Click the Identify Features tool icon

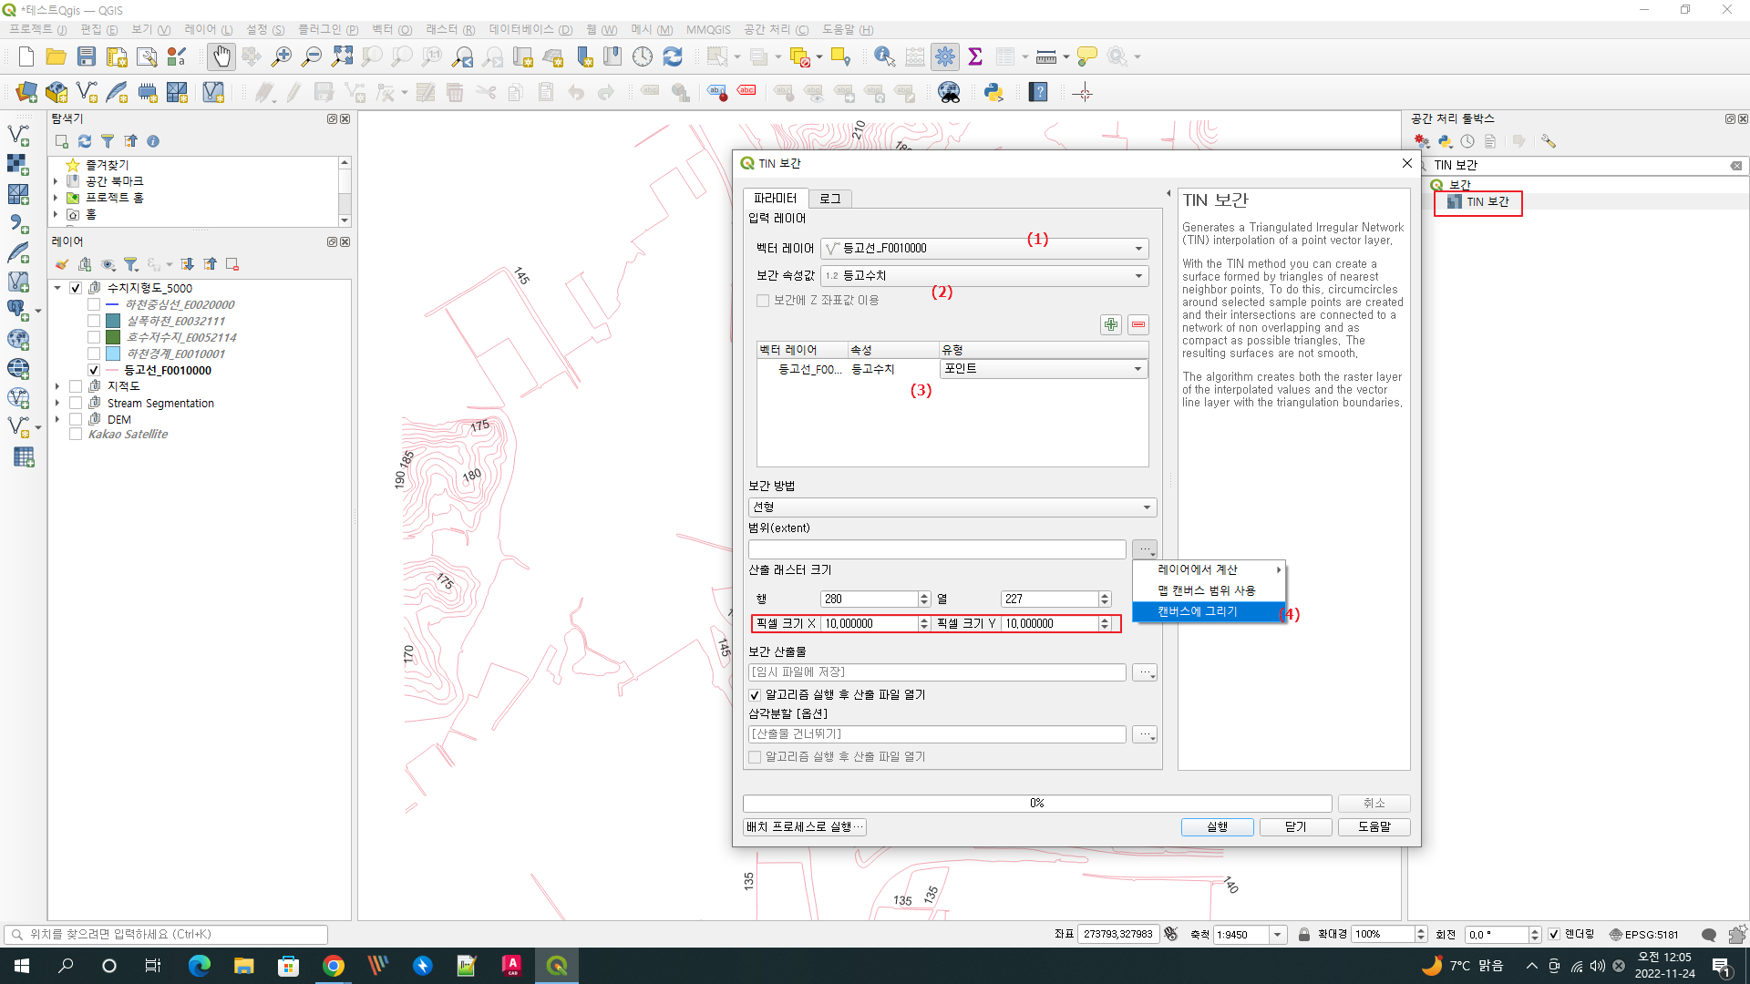883,56
